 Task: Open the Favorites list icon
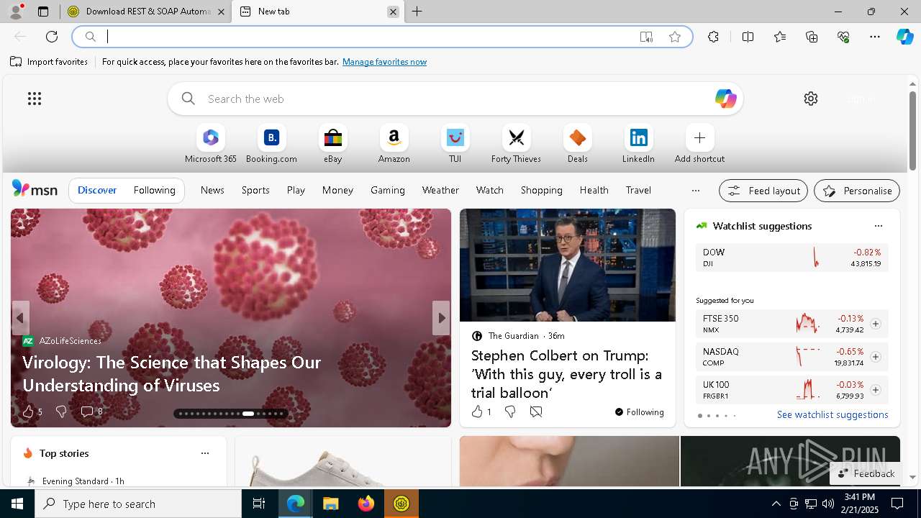(x=780, y=37)
